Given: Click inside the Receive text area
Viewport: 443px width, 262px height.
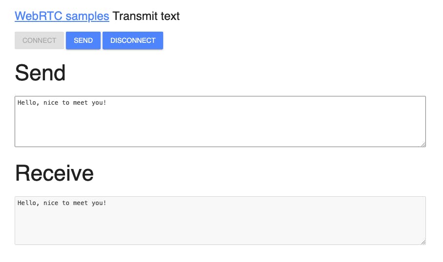Looking at the screenshot, I should click(220, 225).
